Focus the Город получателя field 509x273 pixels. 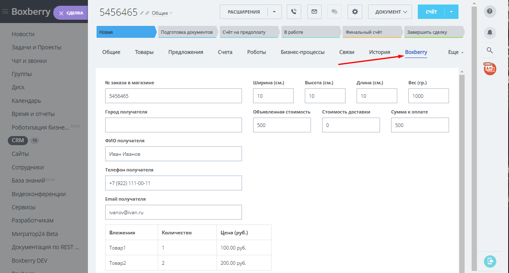[173, 125]
